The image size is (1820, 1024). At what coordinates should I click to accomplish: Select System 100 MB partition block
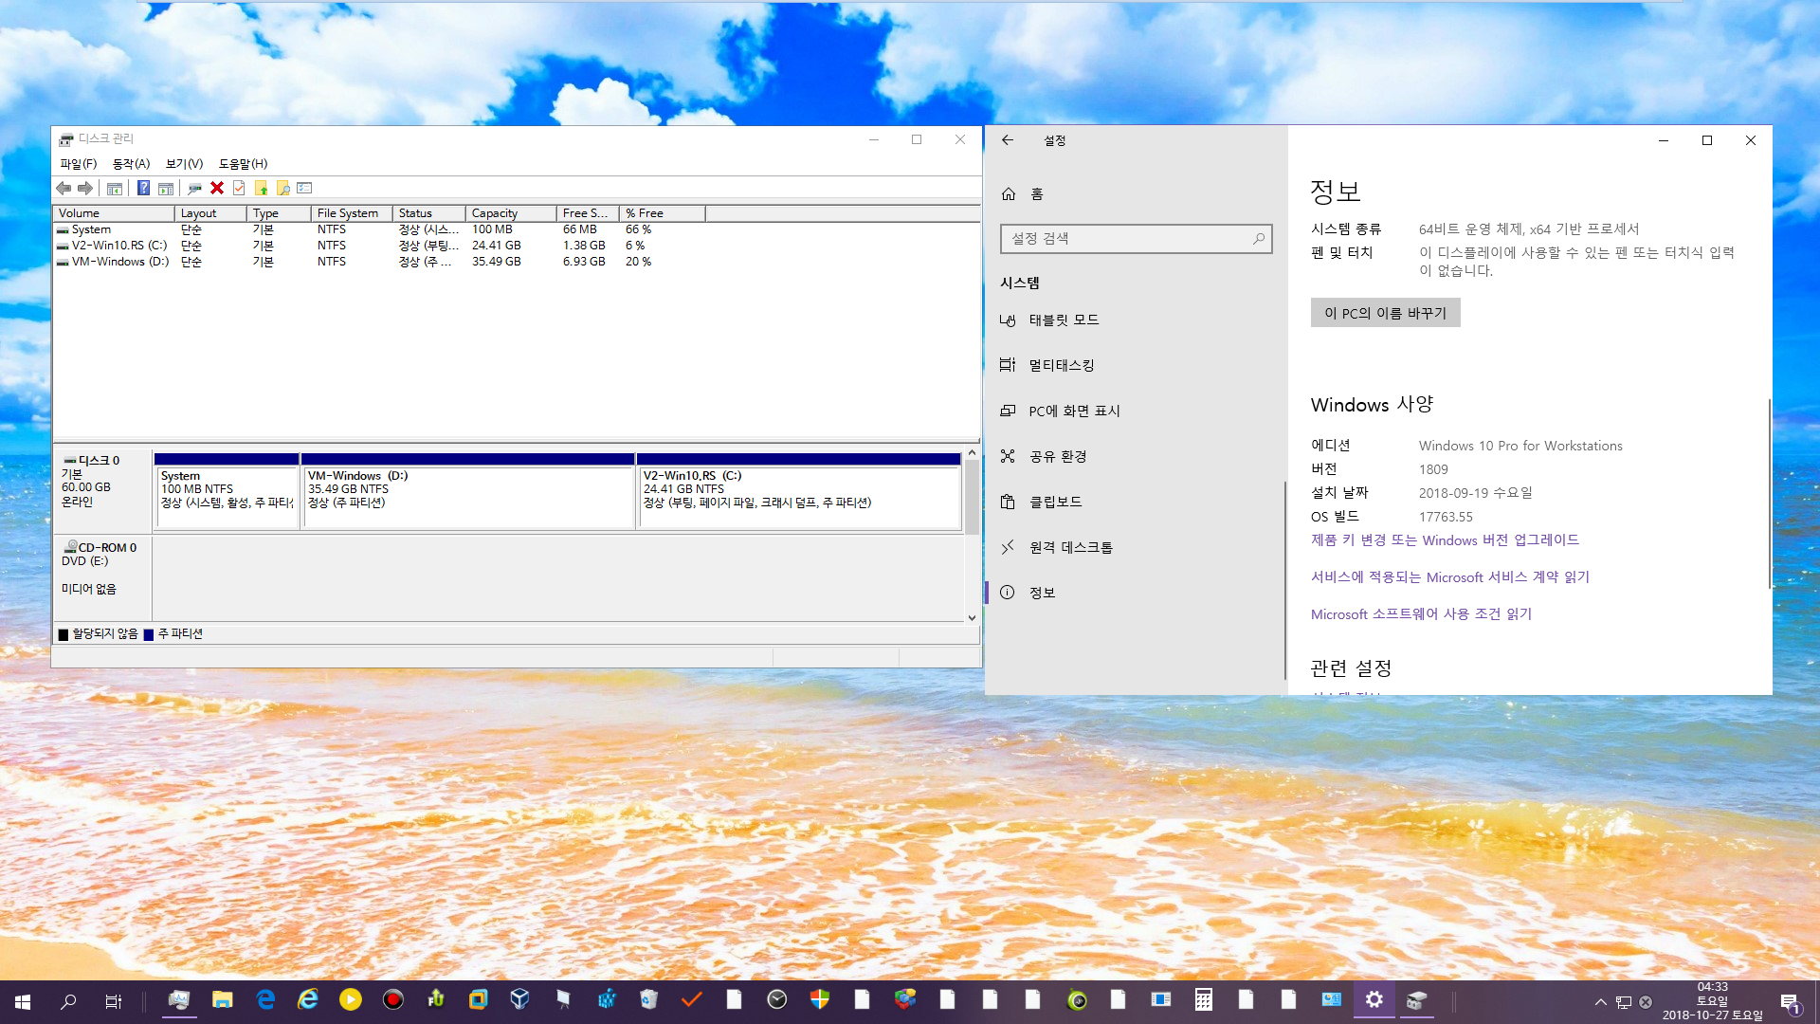pyautogui.click(x=227, y=491)
